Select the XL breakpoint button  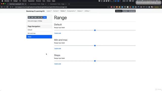coord(42,17)
